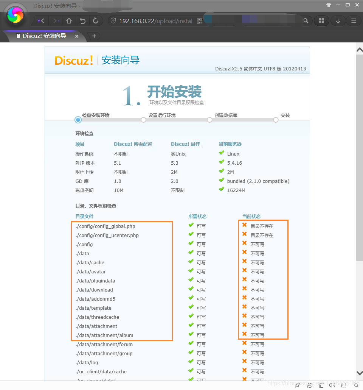The height and width of the screenshot is (390, 363).
Task: Click the undo/restore closed tab icon
Action: pos(82,21)
